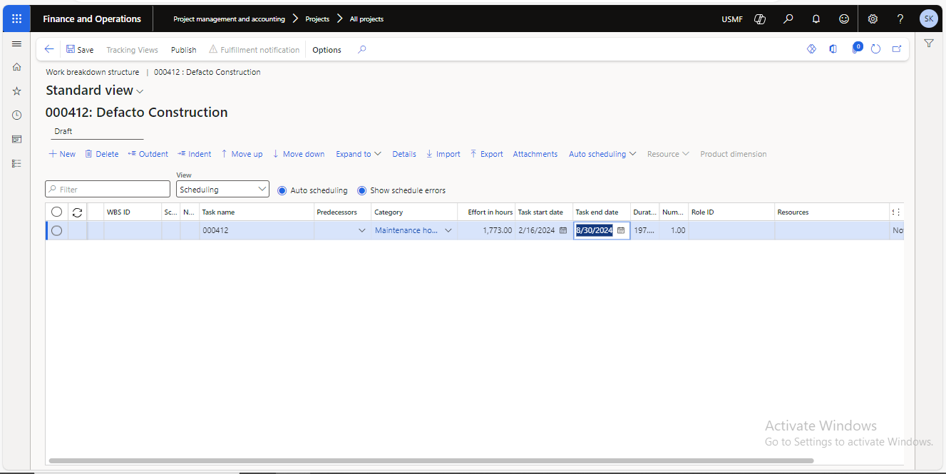
Task: Open the Copilot icon in header
Action: point(760,19)
